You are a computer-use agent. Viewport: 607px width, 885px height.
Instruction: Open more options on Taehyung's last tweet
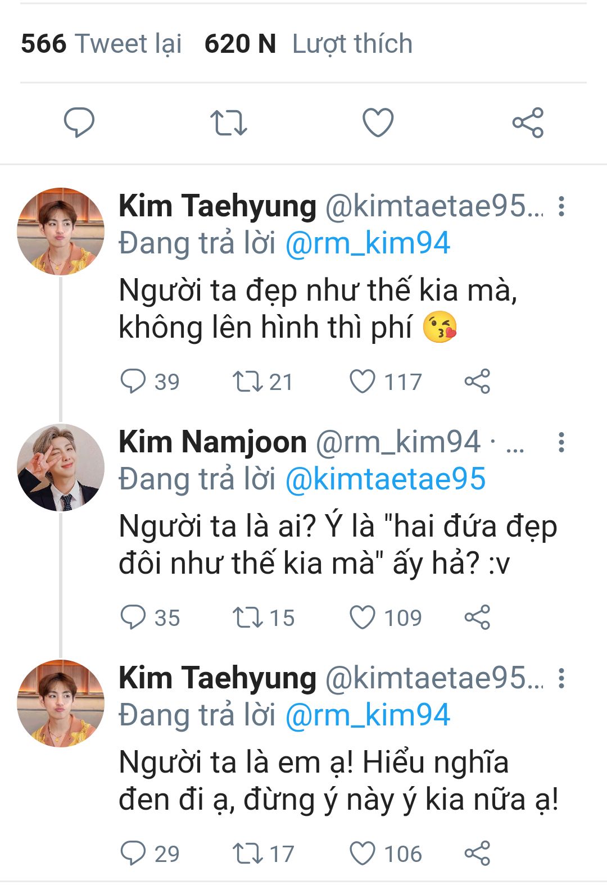[561, 679]
